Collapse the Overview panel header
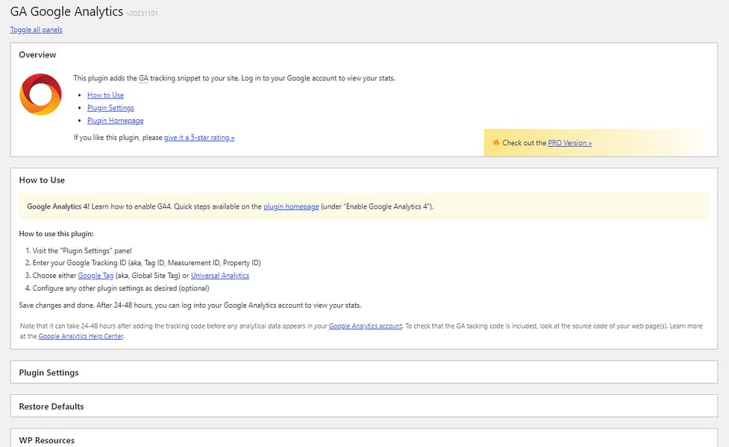Screen dimensions: 729x447 37,55
